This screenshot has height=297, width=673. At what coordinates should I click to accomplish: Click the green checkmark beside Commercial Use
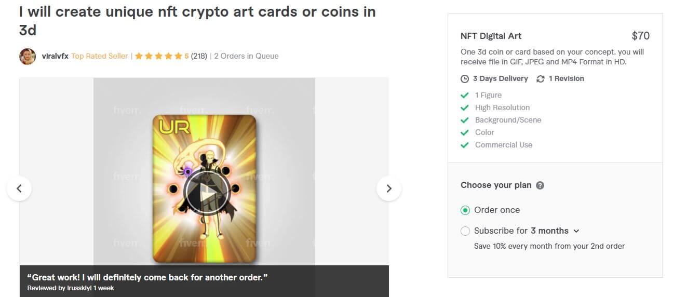(465, 145)
